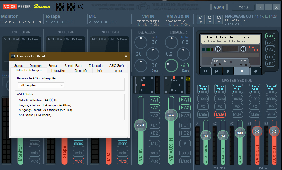This screenshot has width=282, height=170.
Task: Click the VM AUX IN fader at -2.4
Action: point(171,115)
